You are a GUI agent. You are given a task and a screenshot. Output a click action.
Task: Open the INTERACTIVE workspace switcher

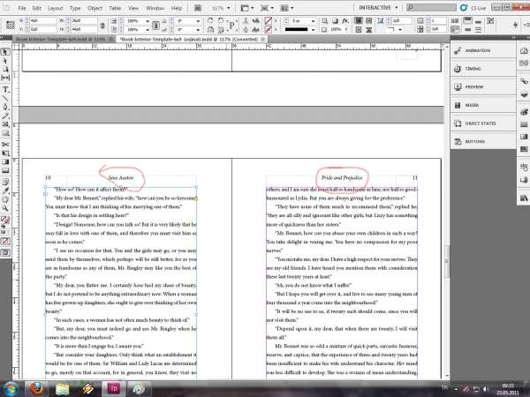(x=378, y=7)
